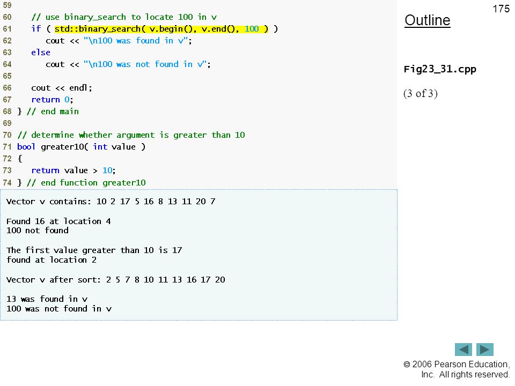This screenshot has height=386, width=515.
Task: Click output line 'Vector v contains: 10 2 17...'
Action: 111,202
